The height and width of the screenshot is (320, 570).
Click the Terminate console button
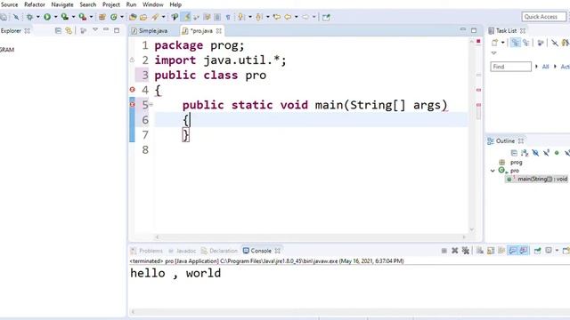pyautogui.click(x=444, y=251)
